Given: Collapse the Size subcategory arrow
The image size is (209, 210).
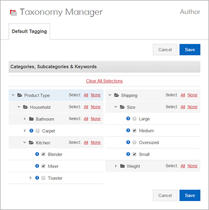Looking at the screenshot, I should [x=116, y=107].
